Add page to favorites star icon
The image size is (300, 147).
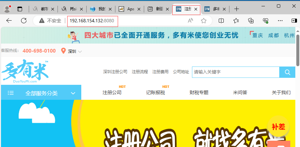click(204, 21)
